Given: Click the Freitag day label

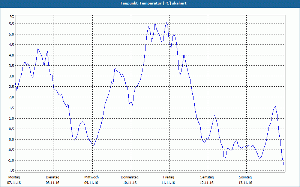Looking at the screenshot, I should 168,177.
